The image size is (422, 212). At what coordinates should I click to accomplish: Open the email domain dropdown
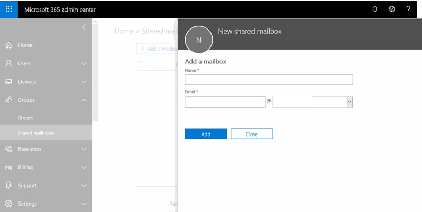(349, 102)
